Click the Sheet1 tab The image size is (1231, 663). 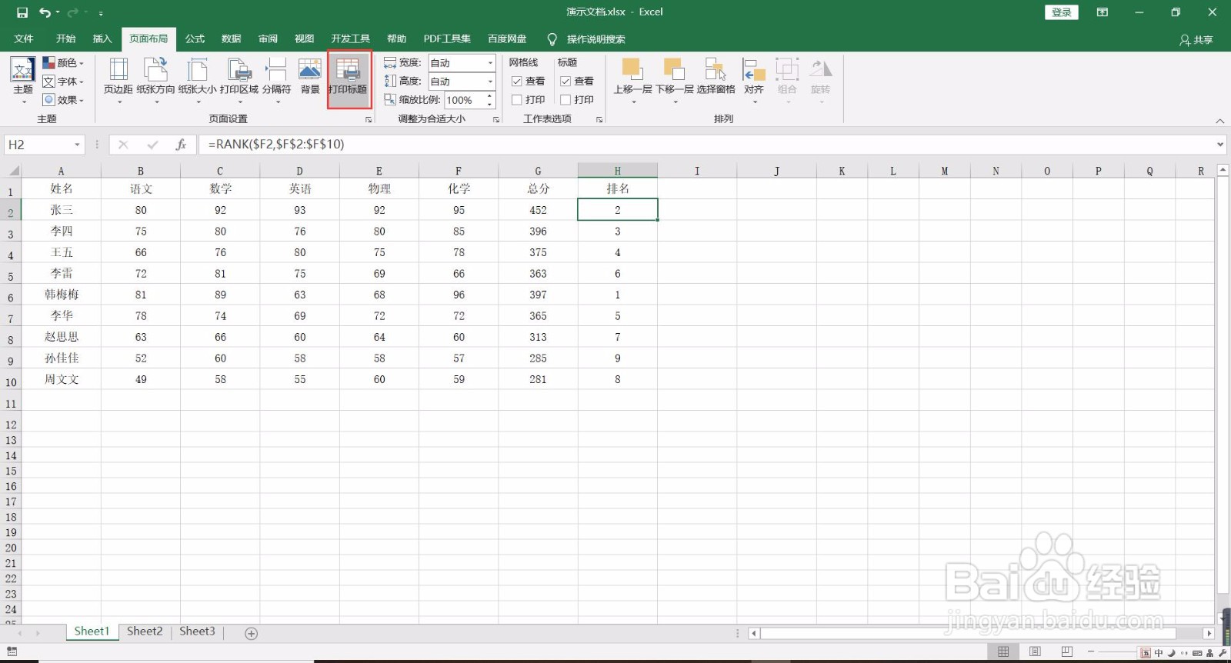92,631
